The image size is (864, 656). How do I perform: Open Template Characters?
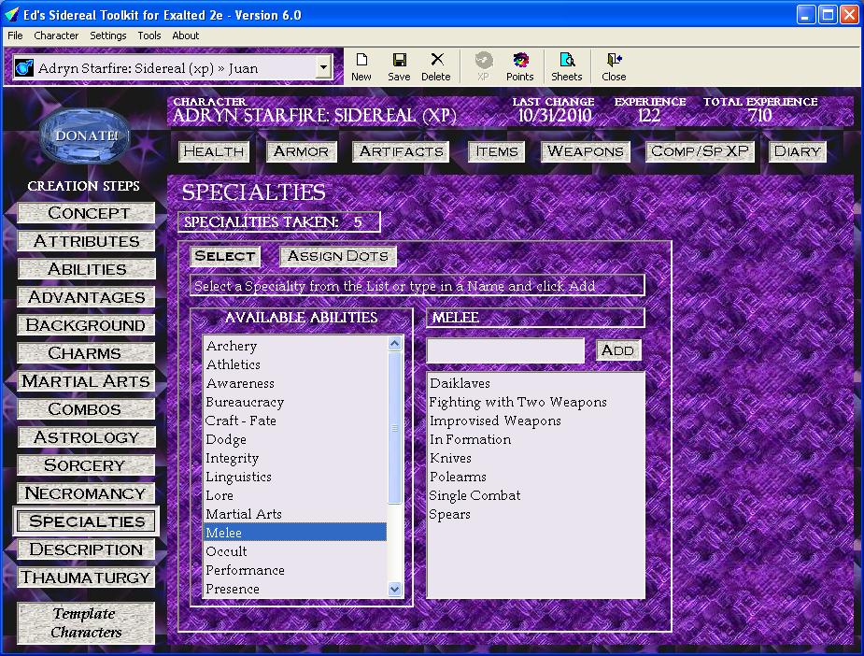tap(86, 623)
